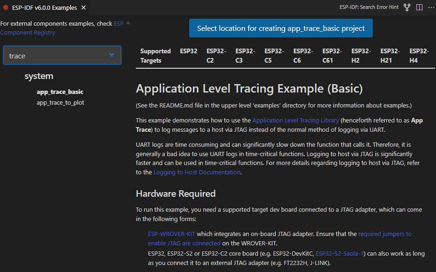Open the more actions ellipsis icon

[432, 7]
